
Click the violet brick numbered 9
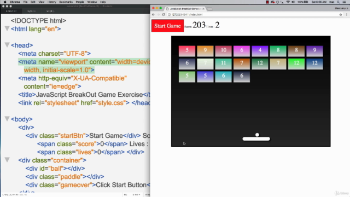click(315, 51)
